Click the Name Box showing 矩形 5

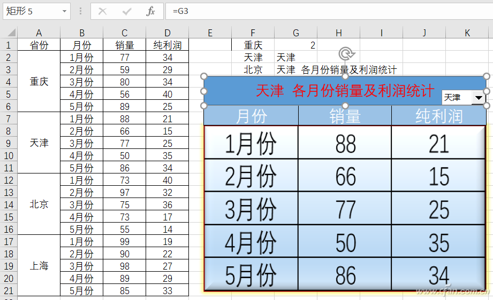tap(32, 11)
